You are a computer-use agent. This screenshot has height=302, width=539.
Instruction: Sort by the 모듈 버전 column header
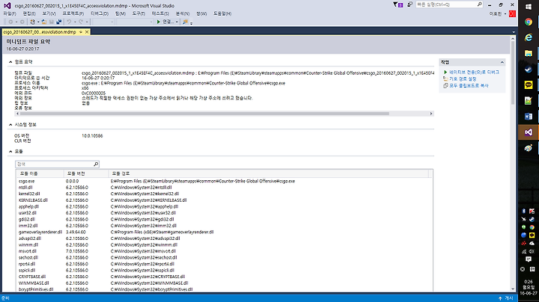86,173
